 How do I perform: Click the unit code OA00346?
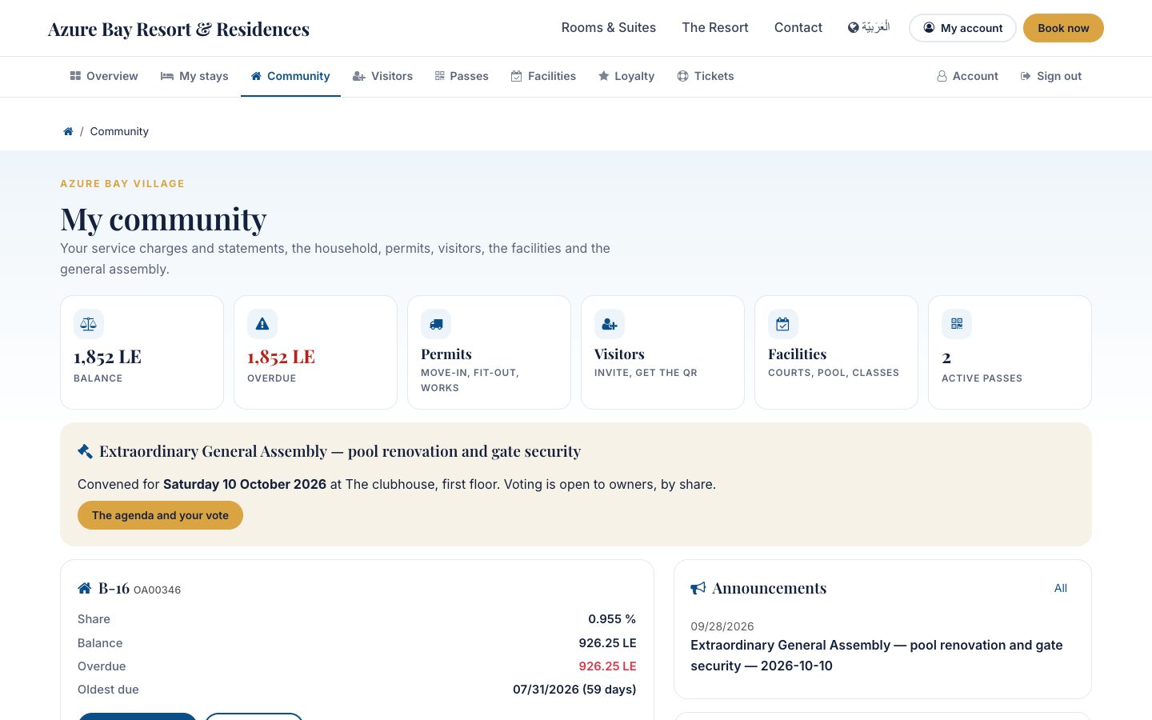[157, 590]
